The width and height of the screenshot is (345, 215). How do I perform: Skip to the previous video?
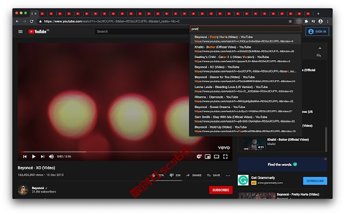[x=25, y=156]
